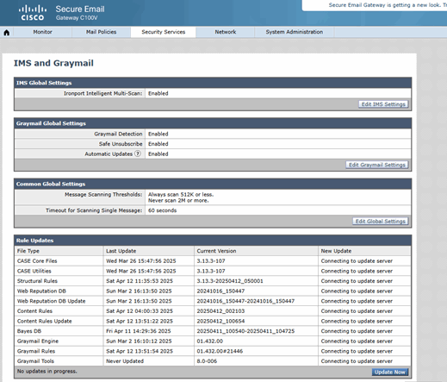
Task: Select Always scan 512K or less text
Action: point(181,195)
